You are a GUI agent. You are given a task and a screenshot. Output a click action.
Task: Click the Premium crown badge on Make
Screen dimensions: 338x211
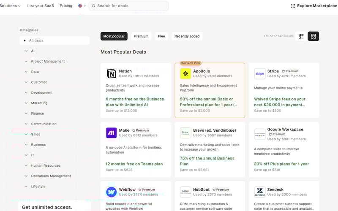point(141,130)
